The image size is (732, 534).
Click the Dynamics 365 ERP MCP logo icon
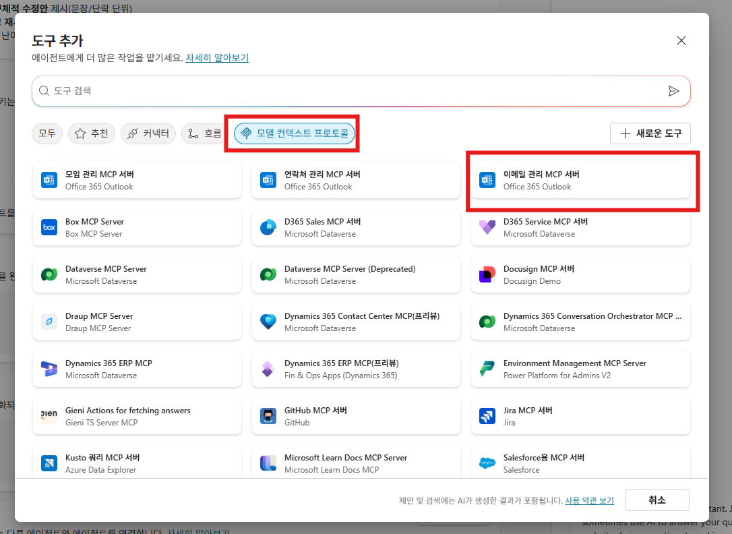pos(49,369)
